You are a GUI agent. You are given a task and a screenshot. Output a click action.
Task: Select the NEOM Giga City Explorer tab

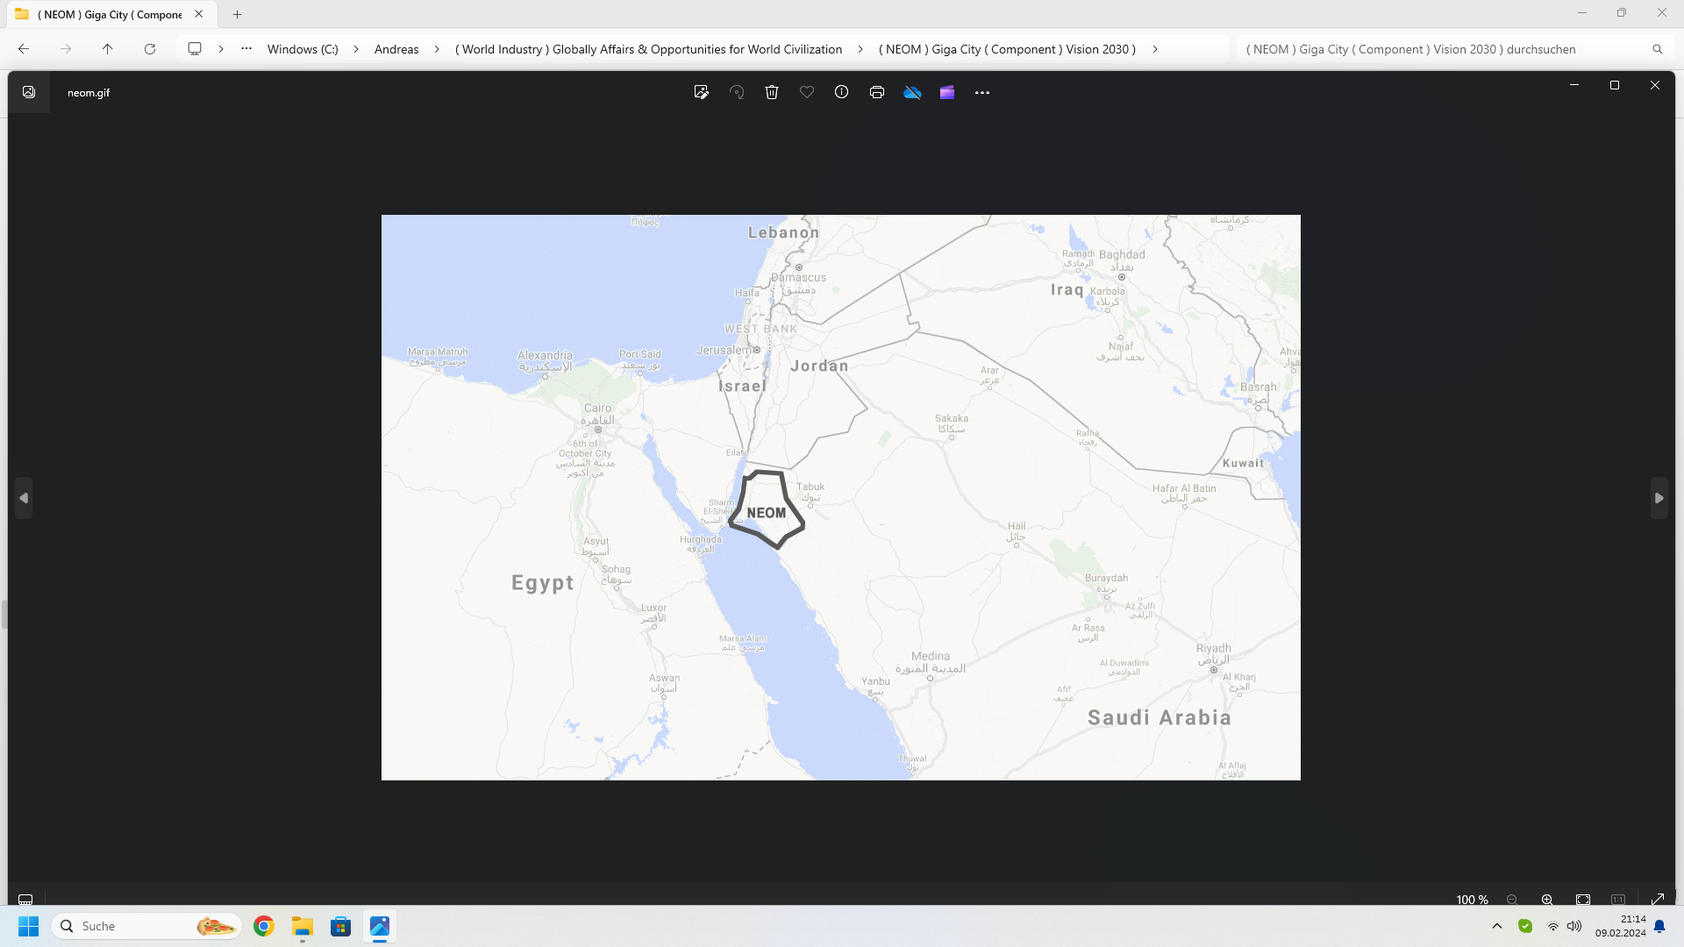pos(110,14)
